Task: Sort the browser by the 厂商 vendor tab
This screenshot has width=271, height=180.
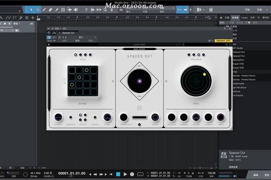Action: [248, 22]
